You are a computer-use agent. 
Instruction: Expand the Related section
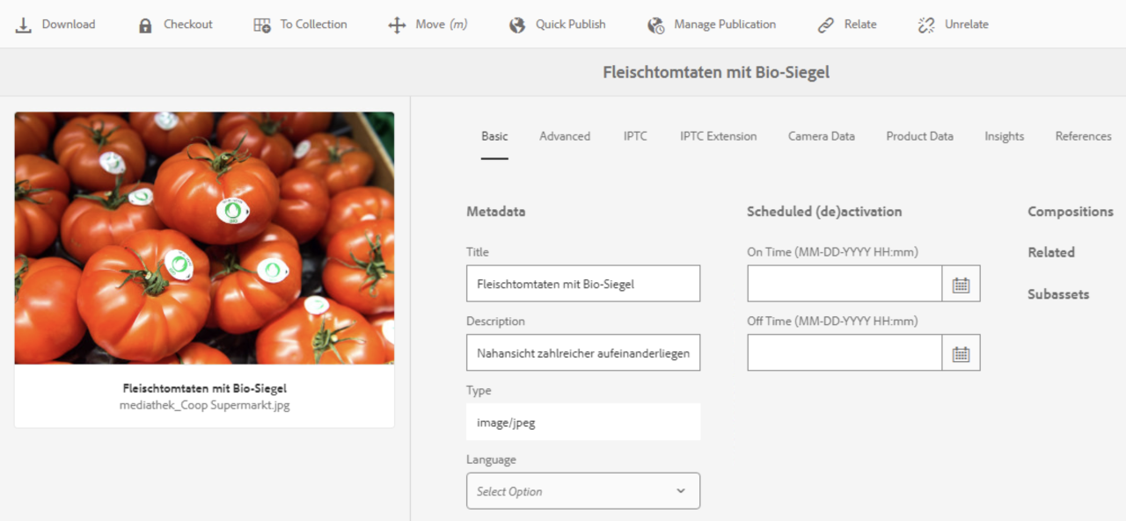(1051, 252)
